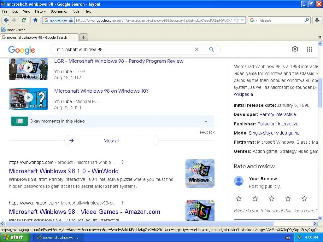Click the horizontal scrollbar left arrow
Screen dimensions: 323x242
click(2, 223)
